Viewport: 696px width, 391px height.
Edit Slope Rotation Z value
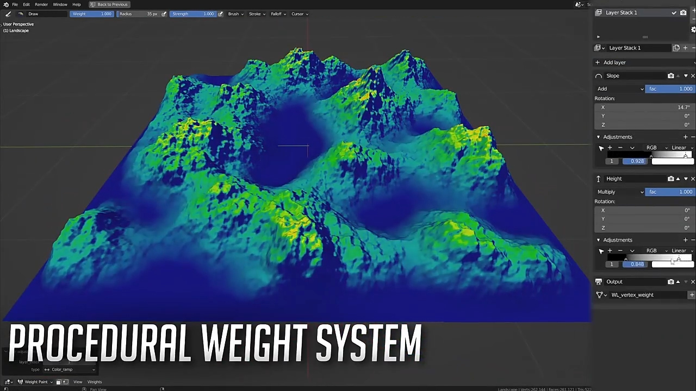pyautogui.click(x=644, y=125)
